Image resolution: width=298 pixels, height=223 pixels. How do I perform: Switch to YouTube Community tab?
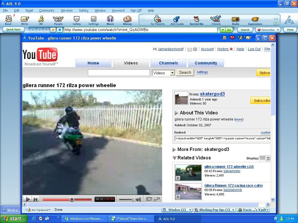coord(206,63)
